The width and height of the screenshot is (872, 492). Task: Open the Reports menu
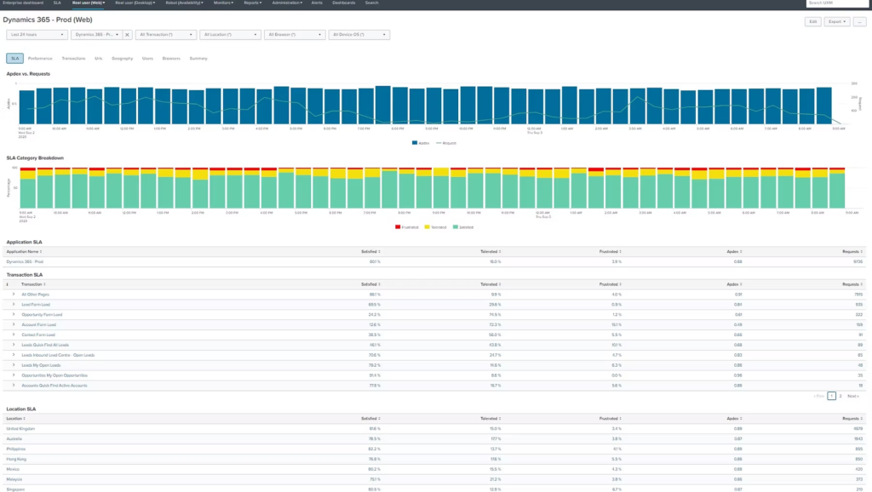[x=252, y=3]
